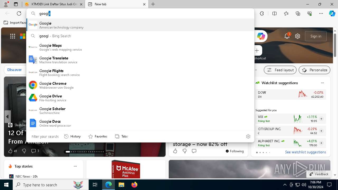Dislike the Amazon article
This screenshot has height=190, width=338.
24,151
